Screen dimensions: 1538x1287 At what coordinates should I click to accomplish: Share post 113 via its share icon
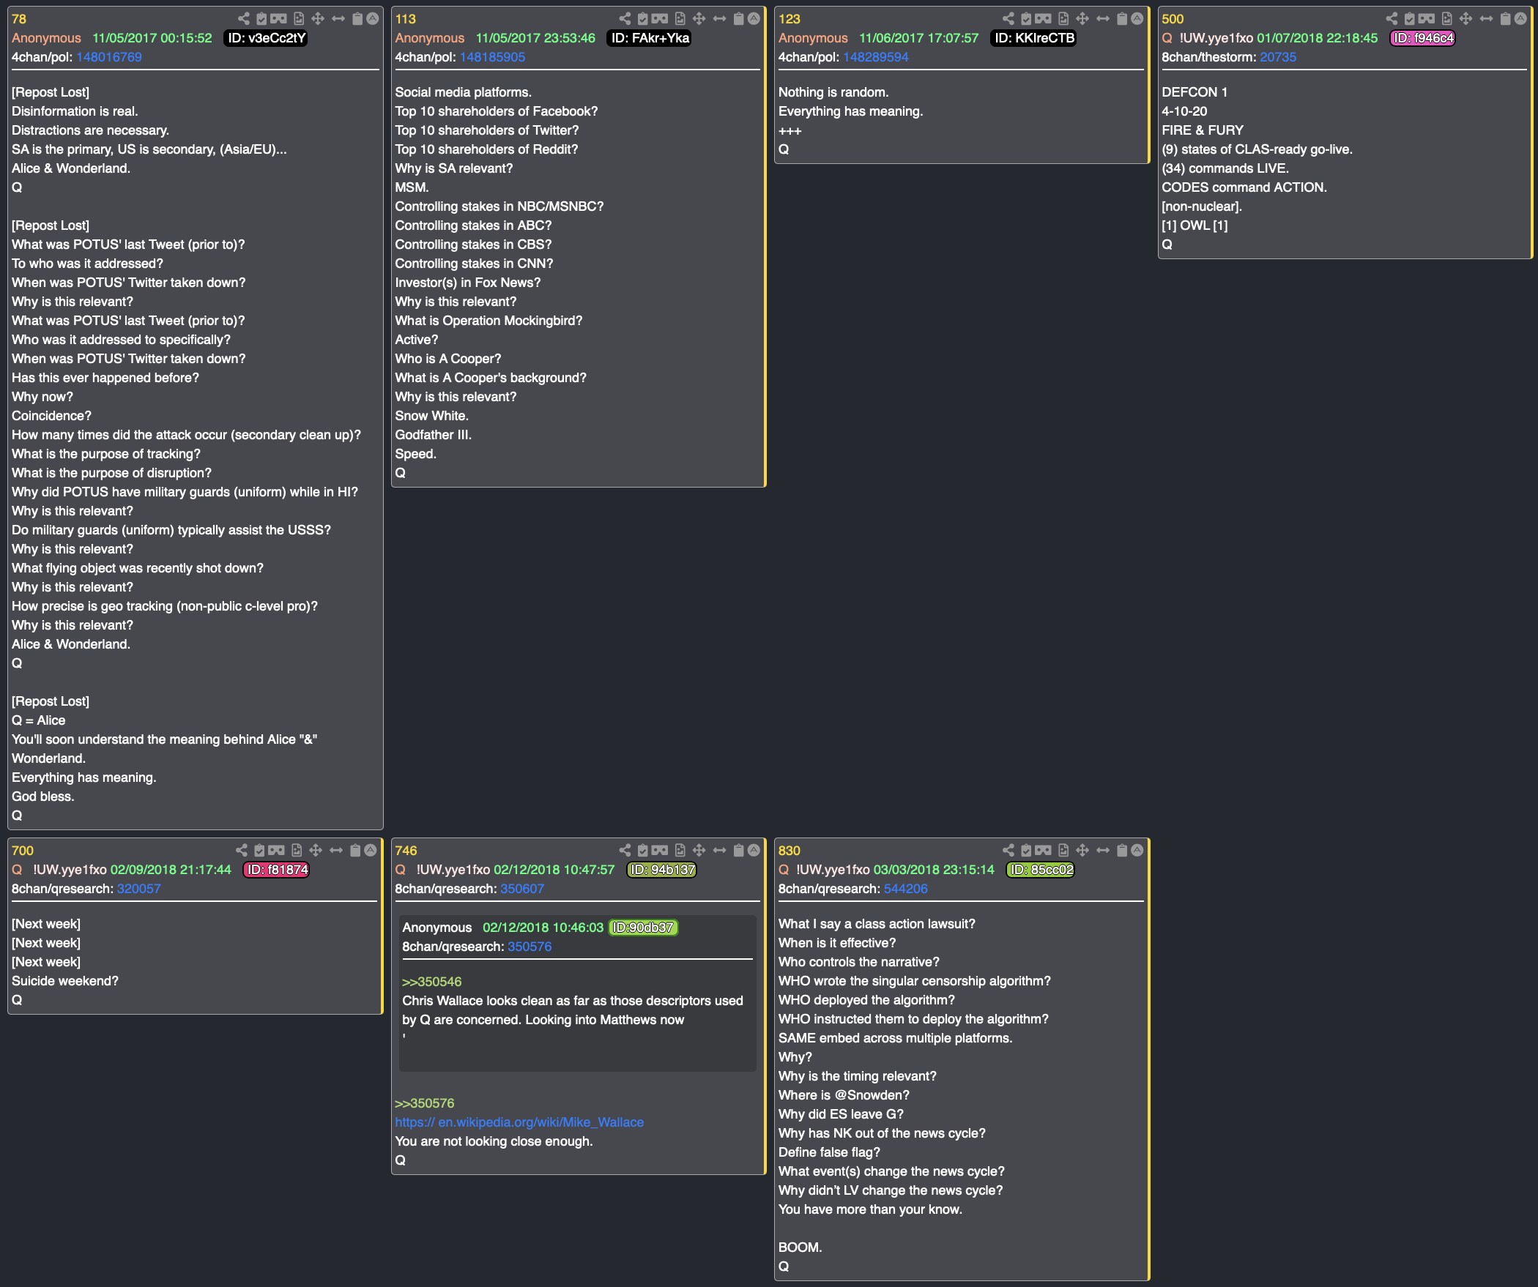point(625,18)
